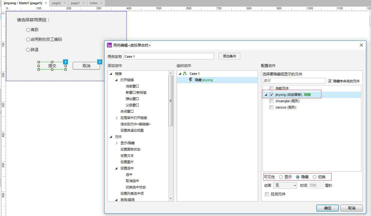371x216 pixels.
Task: Select the 设置列表选中项 action
Action: point(132,193)
